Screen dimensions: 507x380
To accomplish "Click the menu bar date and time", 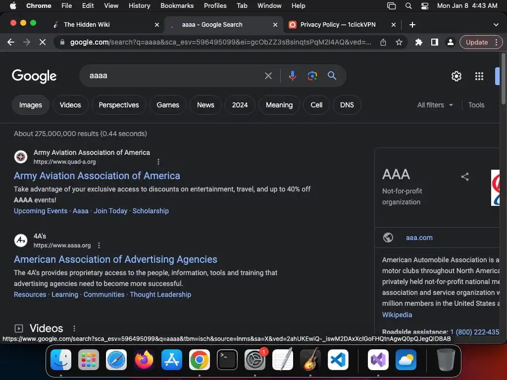I will (467, 6).
